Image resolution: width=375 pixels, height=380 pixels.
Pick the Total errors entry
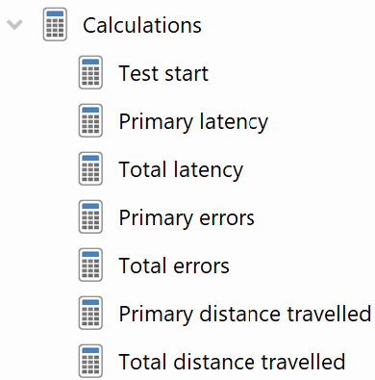tap(174, 266)
